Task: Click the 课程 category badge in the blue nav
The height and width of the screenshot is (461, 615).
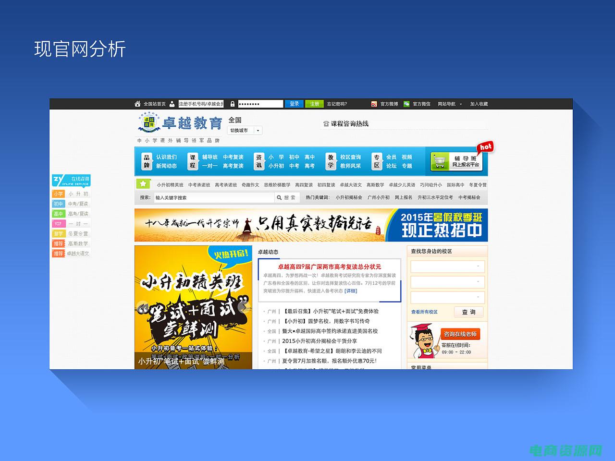Action: pyautogui.click(x=193, y=161)
